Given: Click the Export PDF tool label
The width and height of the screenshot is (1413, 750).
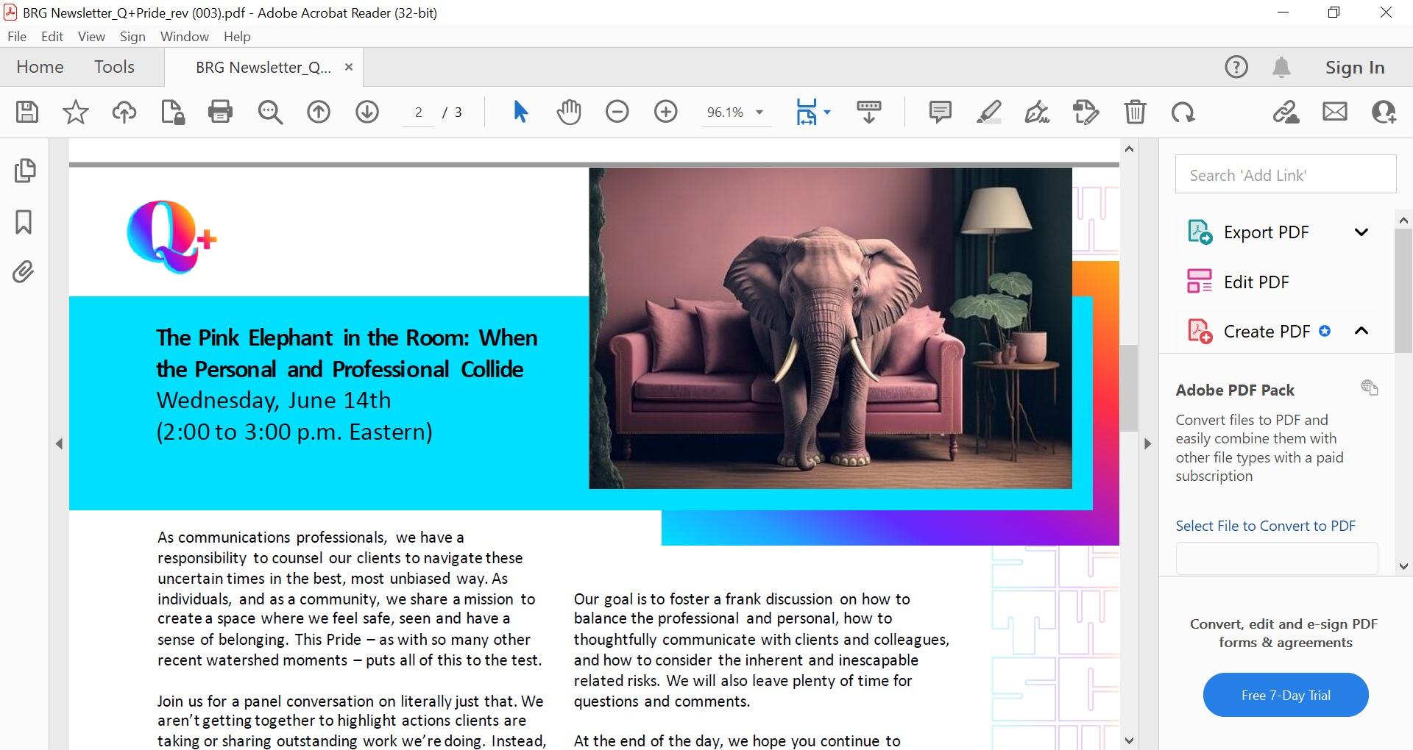Looking at the screenshot, I should point(1266,232).
